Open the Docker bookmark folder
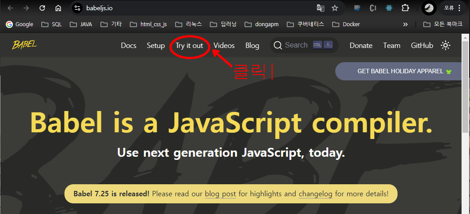Image resolution: width=470 pixels, height=214 pixels. coord(346,24)
